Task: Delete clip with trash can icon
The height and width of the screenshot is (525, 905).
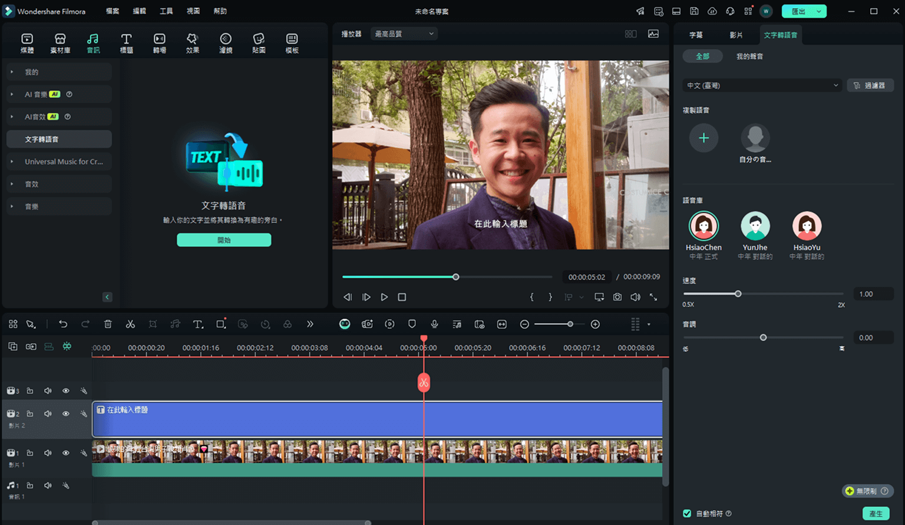Action: tap(108, 324)
